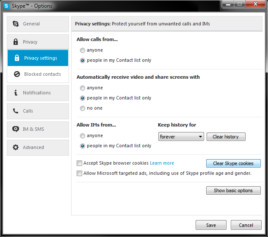Go to Blocked contacts
The width and height of the screenshot is (268, 237).
38,74
